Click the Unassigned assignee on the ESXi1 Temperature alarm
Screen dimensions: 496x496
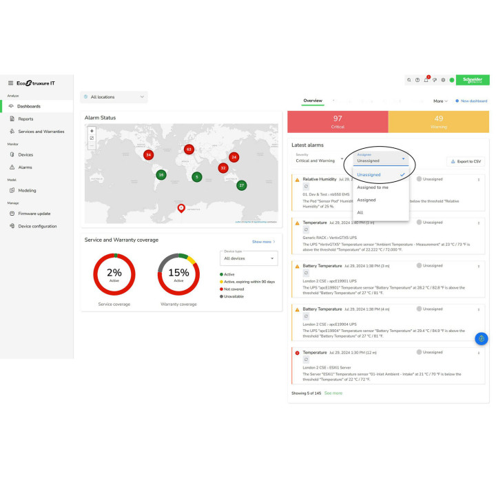pos(430,352)
